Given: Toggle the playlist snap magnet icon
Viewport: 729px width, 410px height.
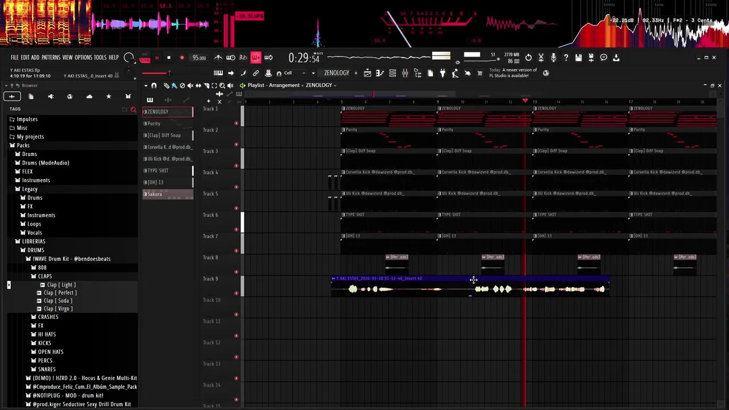Looking at the screenshot, I should (x=154, y=85).
